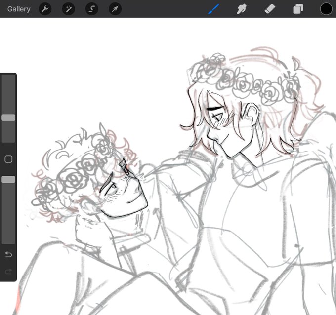
Task: Click the brush size slider handle
Action: tap(8, 118)
